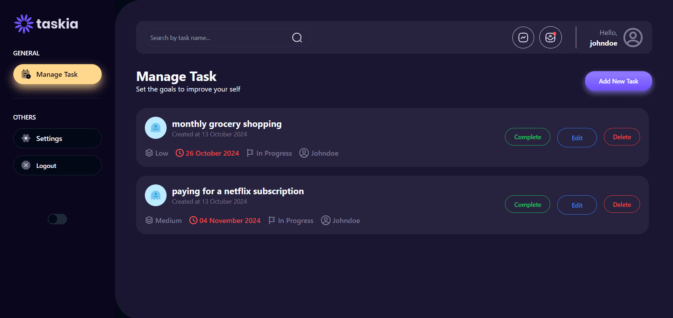The width and height of the screenshot is (673, 318).
Task: Click the clock icon beside 26 October 2024
Action: pos(179,153)
